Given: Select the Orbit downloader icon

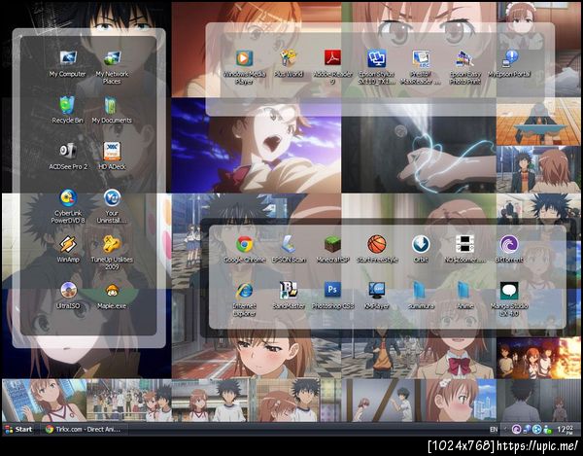Looking at the screenshot, I should point(421,244).
